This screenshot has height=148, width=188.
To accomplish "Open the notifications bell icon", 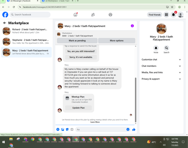I will click(173, 15).
